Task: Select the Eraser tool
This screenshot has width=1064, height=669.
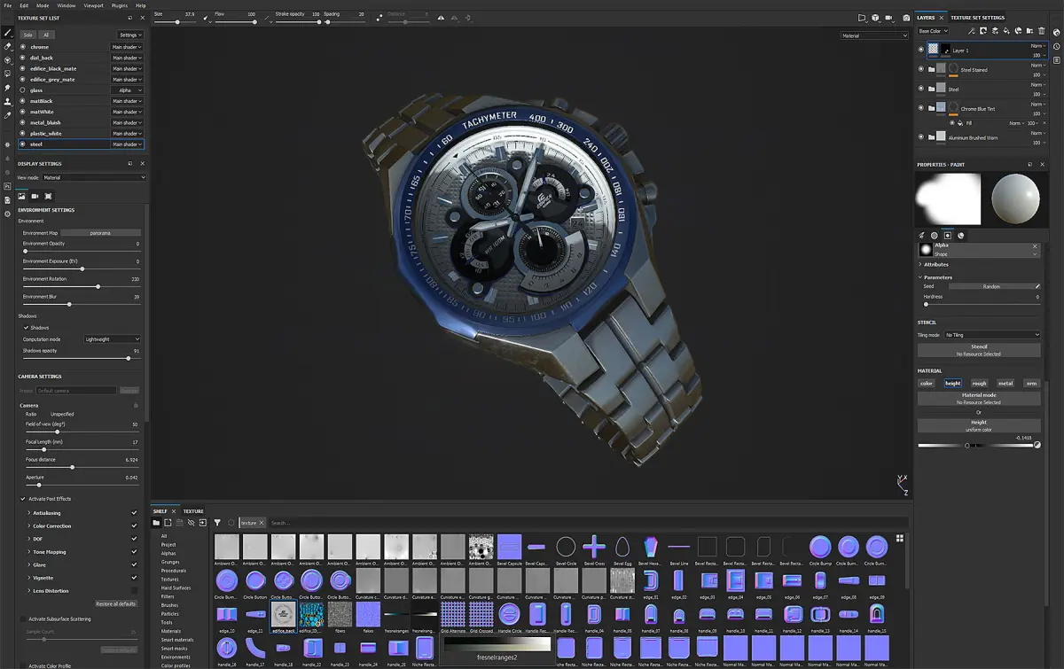Action: (8, 46)
